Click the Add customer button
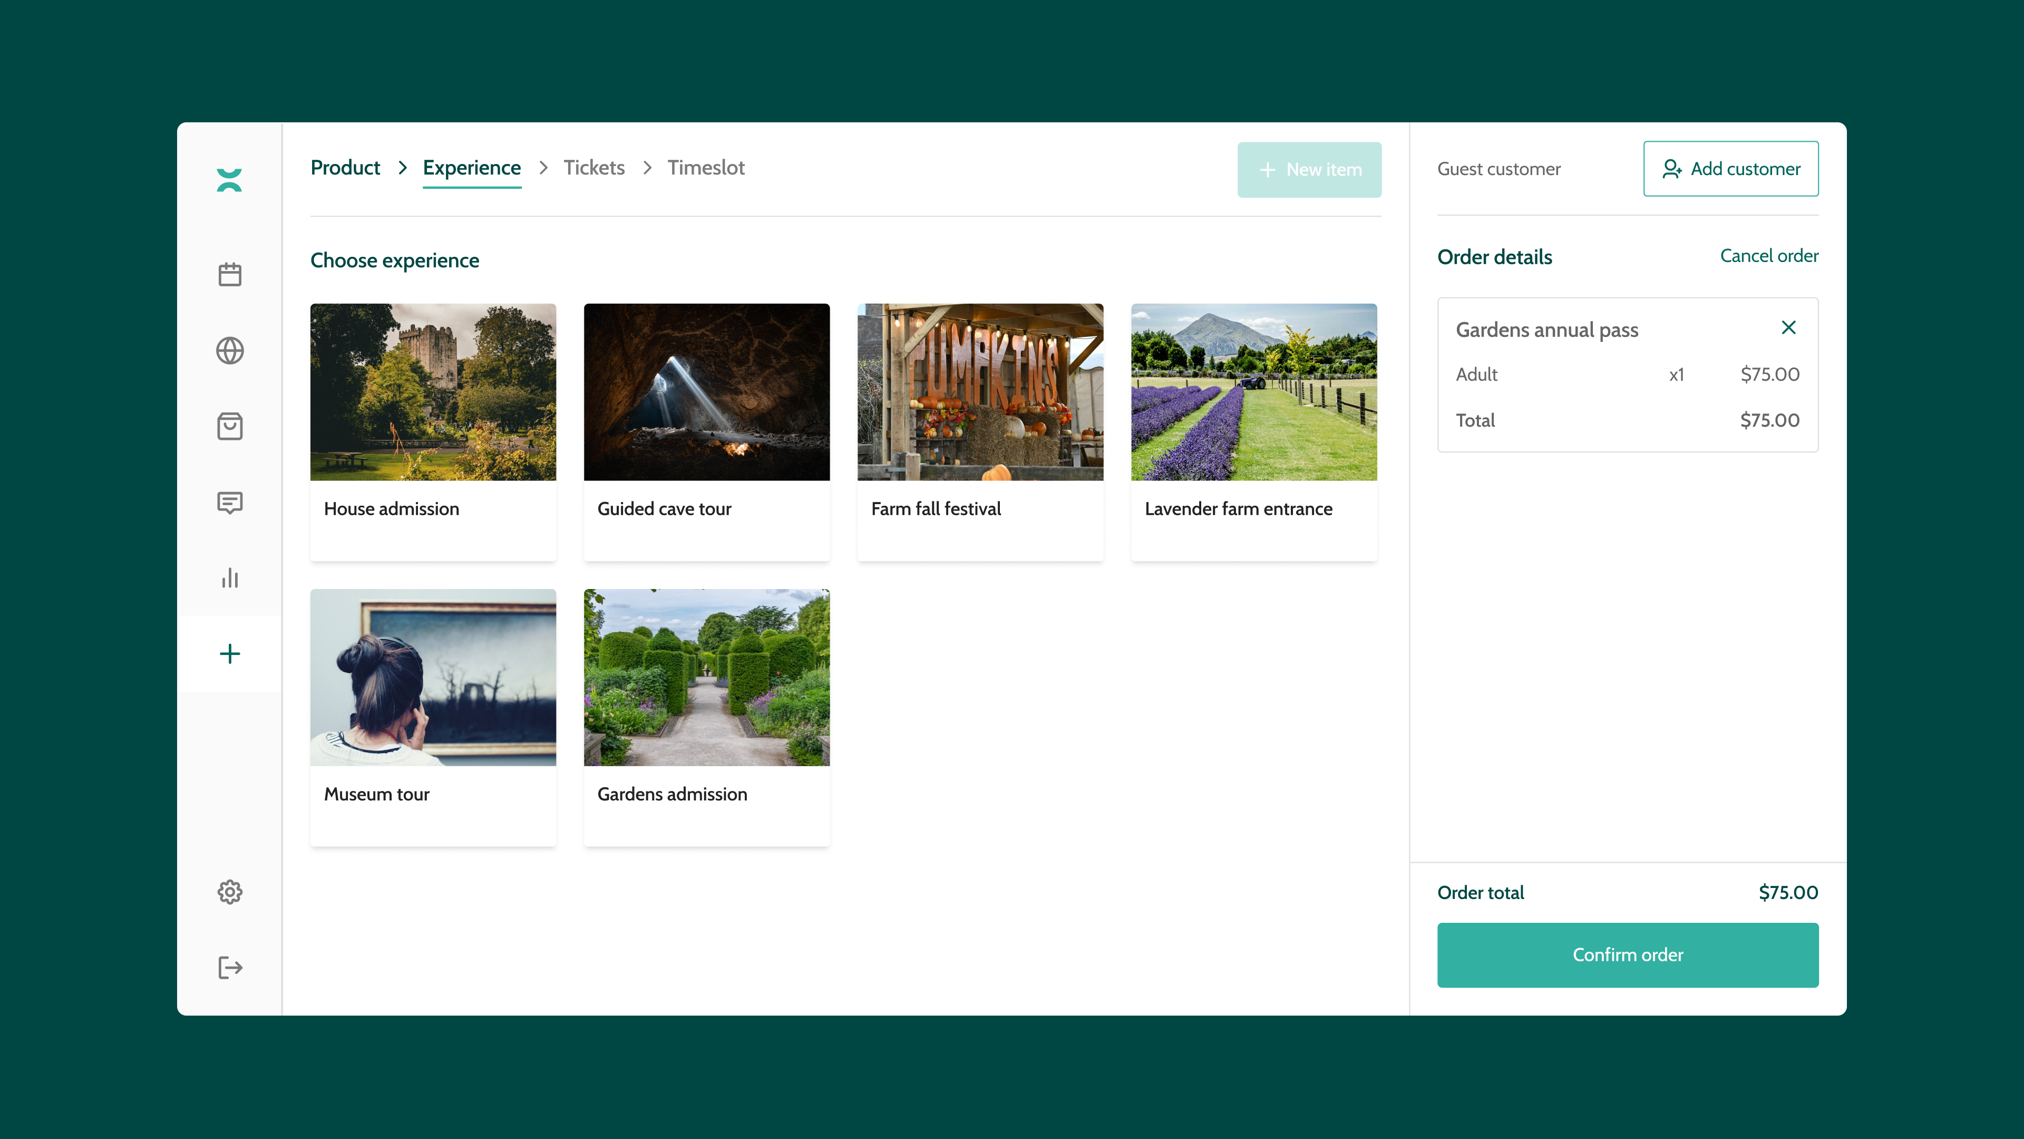 pyautogui.click(x=1731, y=168)
